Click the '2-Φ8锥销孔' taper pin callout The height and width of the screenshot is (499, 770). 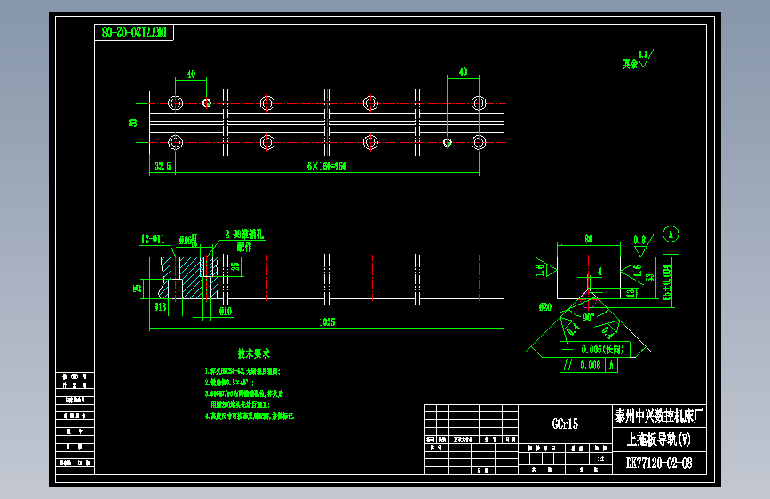pyautogui.click(x=244, y=234)
